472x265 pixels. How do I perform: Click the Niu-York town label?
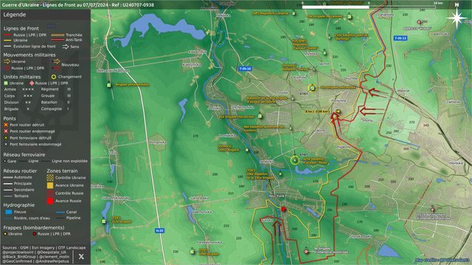pos(277,197)
